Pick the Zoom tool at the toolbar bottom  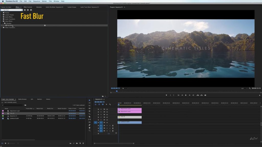[90, 130]
